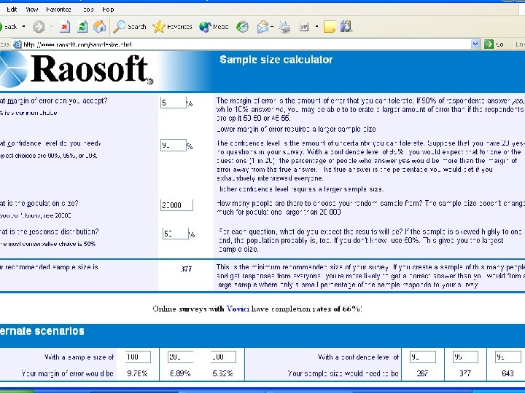
Task: Open the History pane clock icon
Action: 242,27
